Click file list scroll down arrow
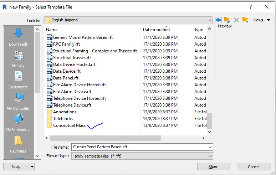The height and width of the screenshot is (175, 276). click(209, 132)
